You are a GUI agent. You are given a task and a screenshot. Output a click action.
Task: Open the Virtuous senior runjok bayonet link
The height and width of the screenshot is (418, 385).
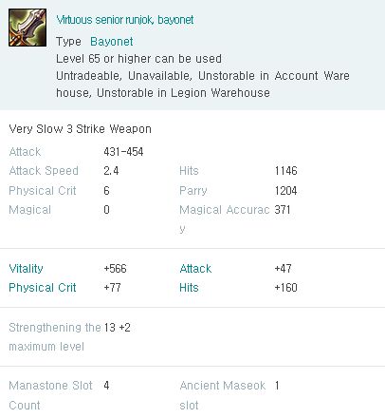tap(125, 20)
